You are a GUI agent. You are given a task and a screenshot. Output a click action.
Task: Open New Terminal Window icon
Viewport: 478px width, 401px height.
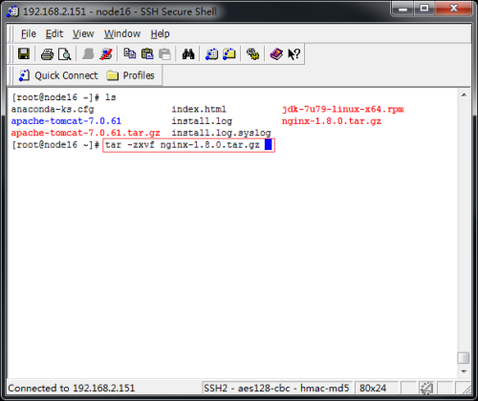pyautogui.click(x=211, y=53)
